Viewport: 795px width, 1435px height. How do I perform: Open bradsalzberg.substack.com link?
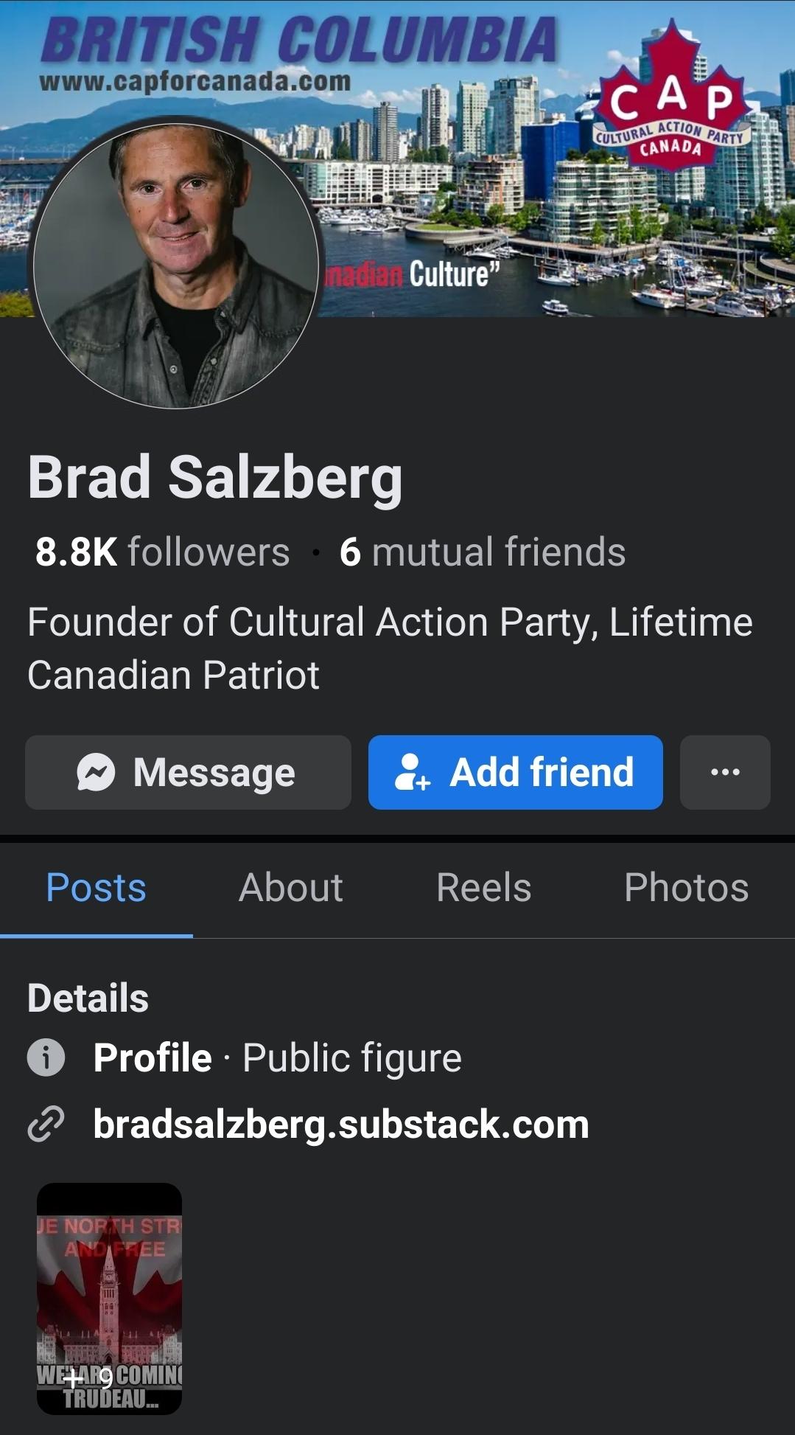[341, 1125]
